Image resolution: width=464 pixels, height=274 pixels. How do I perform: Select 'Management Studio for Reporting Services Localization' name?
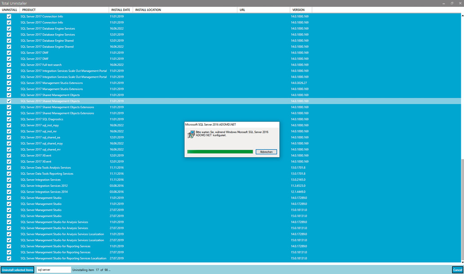click(x=63, y=258)
